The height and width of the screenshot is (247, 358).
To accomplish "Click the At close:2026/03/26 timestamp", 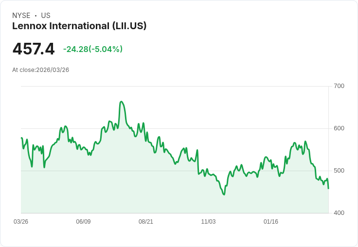I will (41, 70).
